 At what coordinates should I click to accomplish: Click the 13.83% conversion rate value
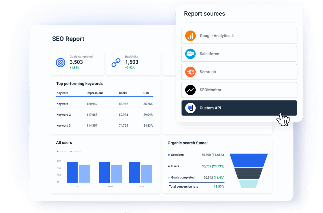pos(219,187)
